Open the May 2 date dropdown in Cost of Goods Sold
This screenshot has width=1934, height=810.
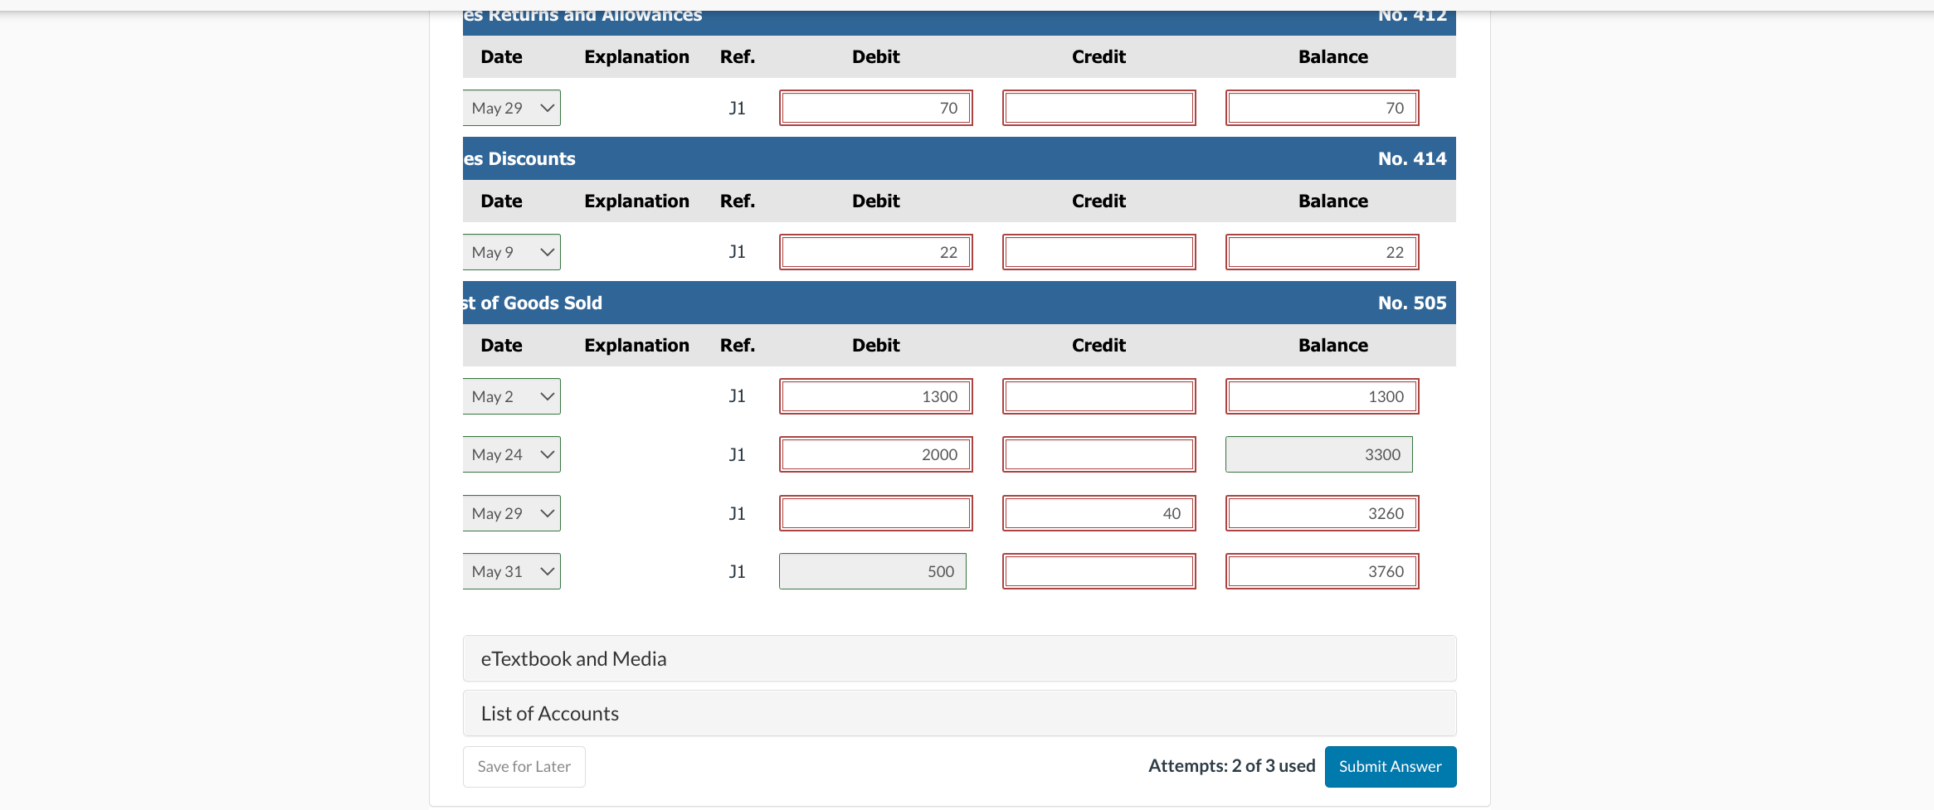(512, 396)
